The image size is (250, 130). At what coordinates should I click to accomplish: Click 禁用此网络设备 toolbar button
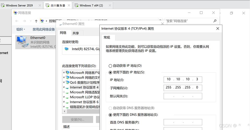44,29
